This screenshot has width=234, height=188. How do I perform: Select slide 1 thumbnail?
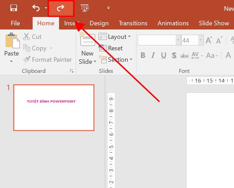(x=54, y=108)
